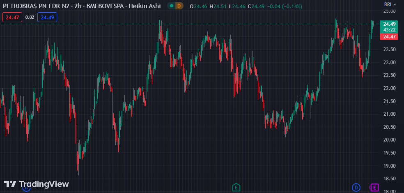This screenshot has height=193, width=404.
Task: Open the TradingView logo link
Action: click(36, 184)
